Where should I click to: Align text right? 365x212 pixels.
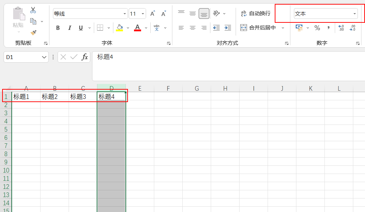(x=204, y=28)
